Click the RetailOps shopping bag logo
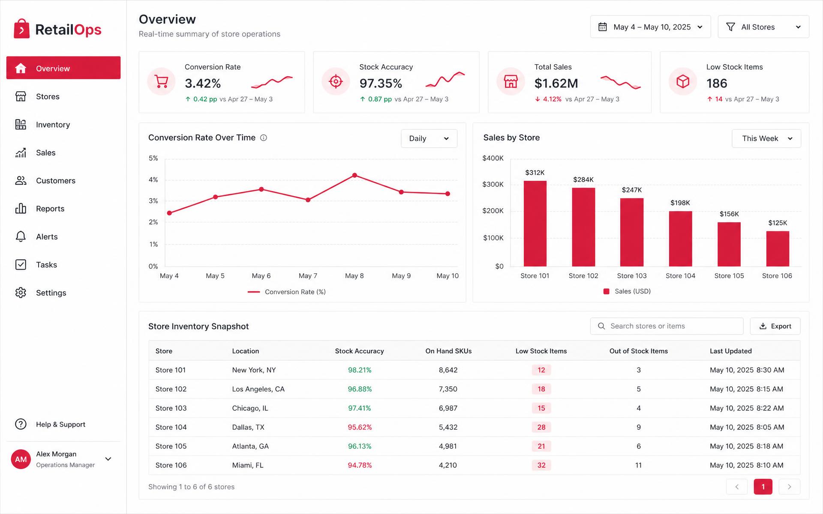The width and height of the screenshot is (823, 514). click(x=21, y=29)
